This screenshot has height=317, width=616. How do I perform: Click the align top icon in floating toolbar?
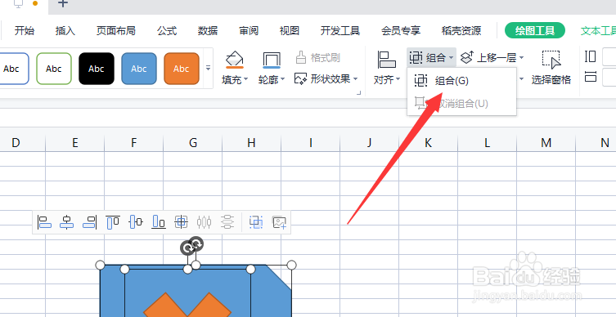pos(113,222)
